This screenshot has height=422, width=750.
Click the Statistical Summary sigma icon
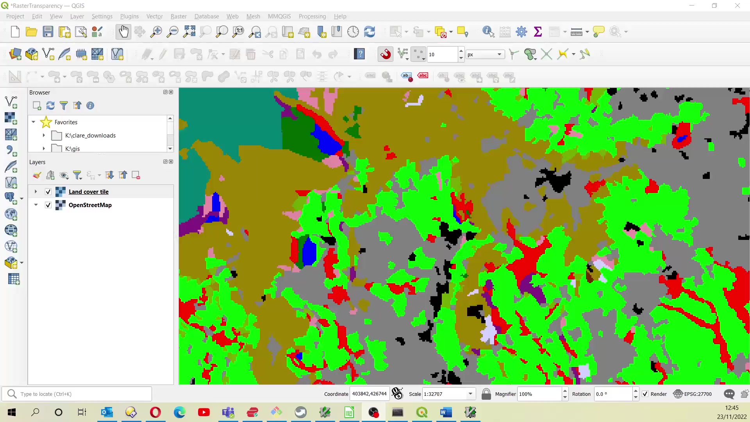538,32
